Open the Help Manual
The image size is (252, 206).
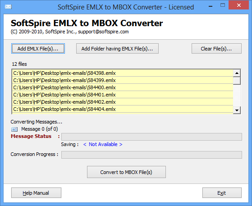coord(36,193)
